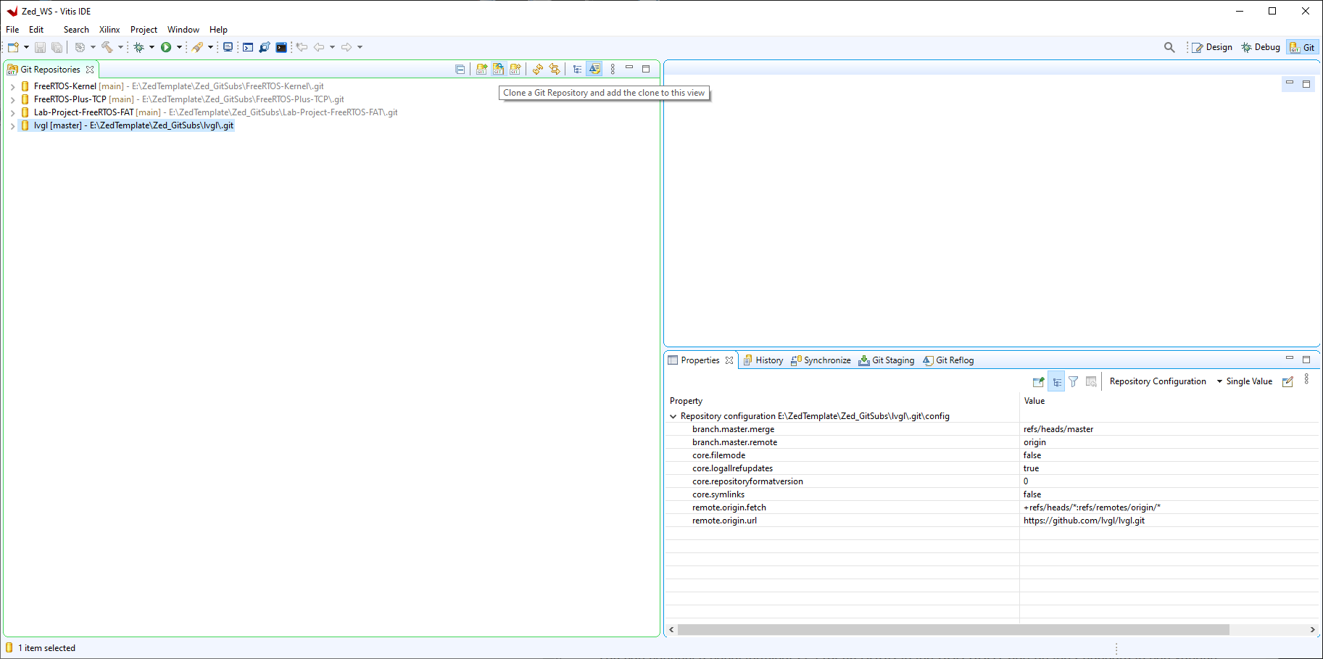Click the green Run play icon
Screen dimensions: 1323x659
(166, 47)
